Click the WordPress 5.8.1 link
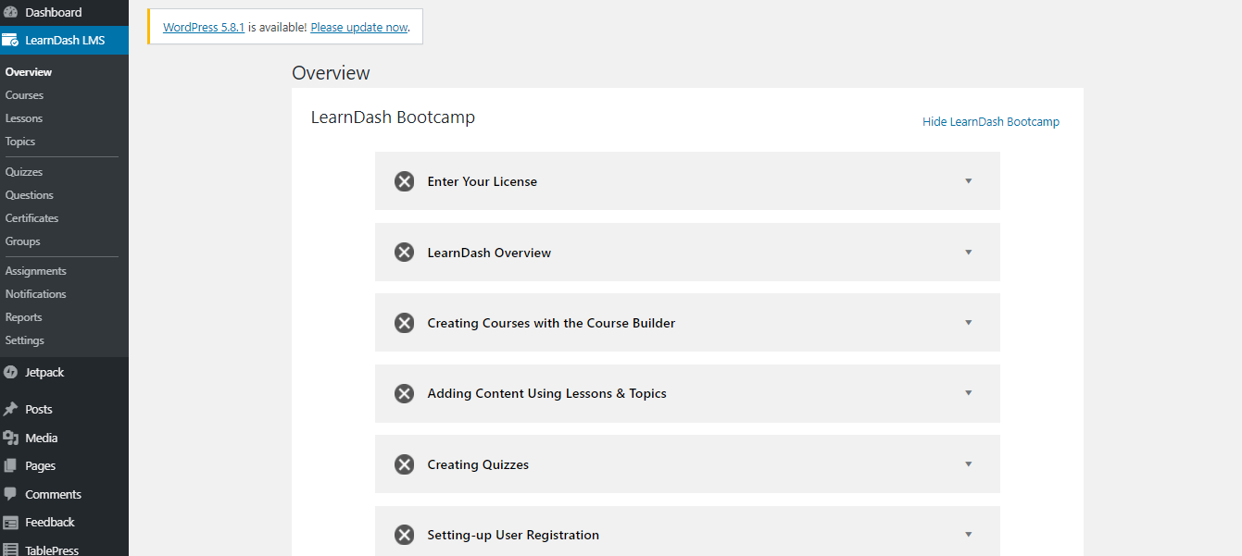This screenshot has height=556, width=1242. tap(204, 28)
